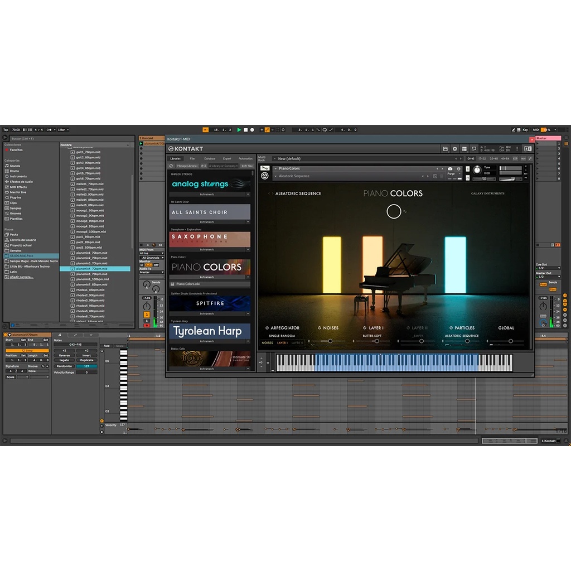
Task: Open the Drums browser category
Action: 12,171
